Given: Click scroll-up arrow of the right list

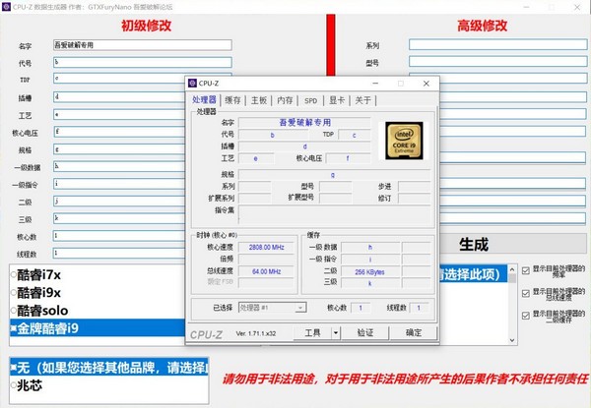Looking at the screenshot, I should click(512, 269).
